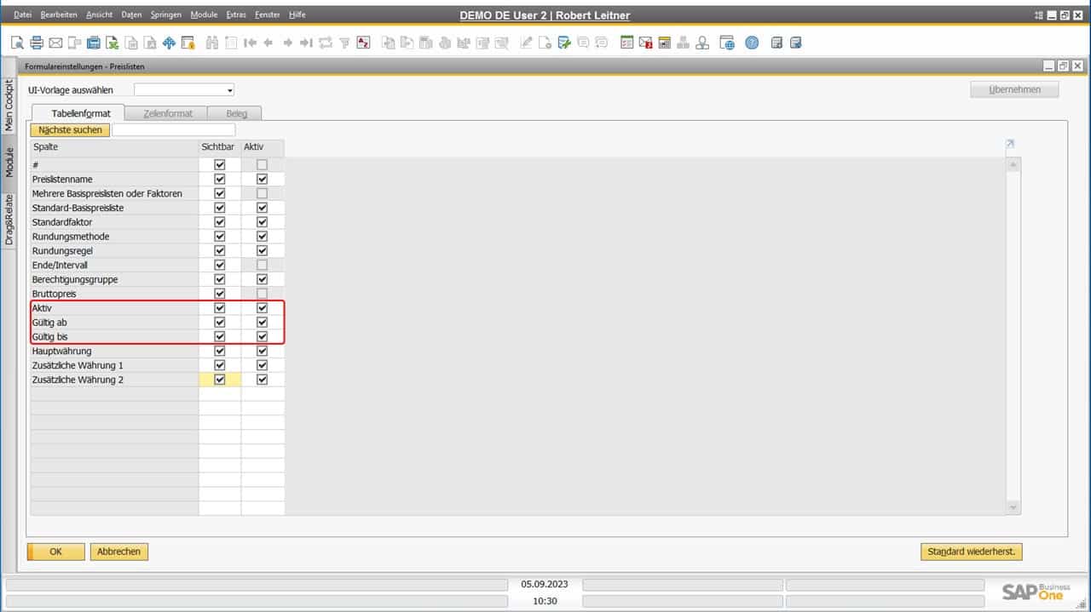Sort the table using the A-Z sort icon

pyautogui.click(x=362, y=43)
